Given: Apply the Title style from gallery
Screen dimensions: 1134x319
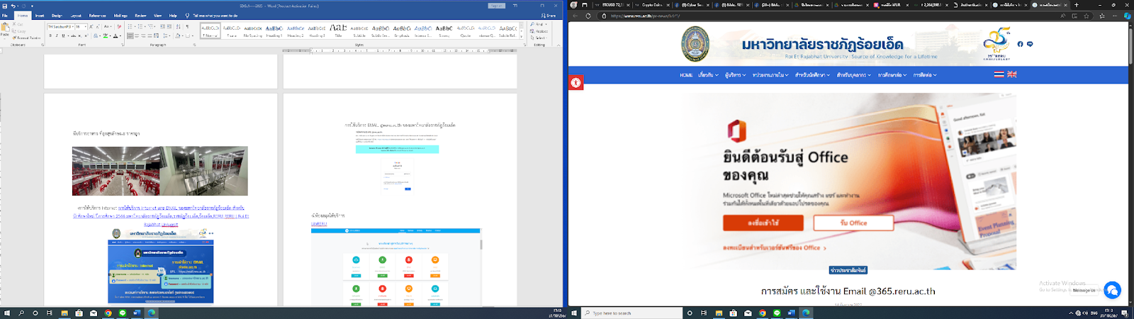Looking at the screenshot, I should pyautogui.click(x=338, y=30).
